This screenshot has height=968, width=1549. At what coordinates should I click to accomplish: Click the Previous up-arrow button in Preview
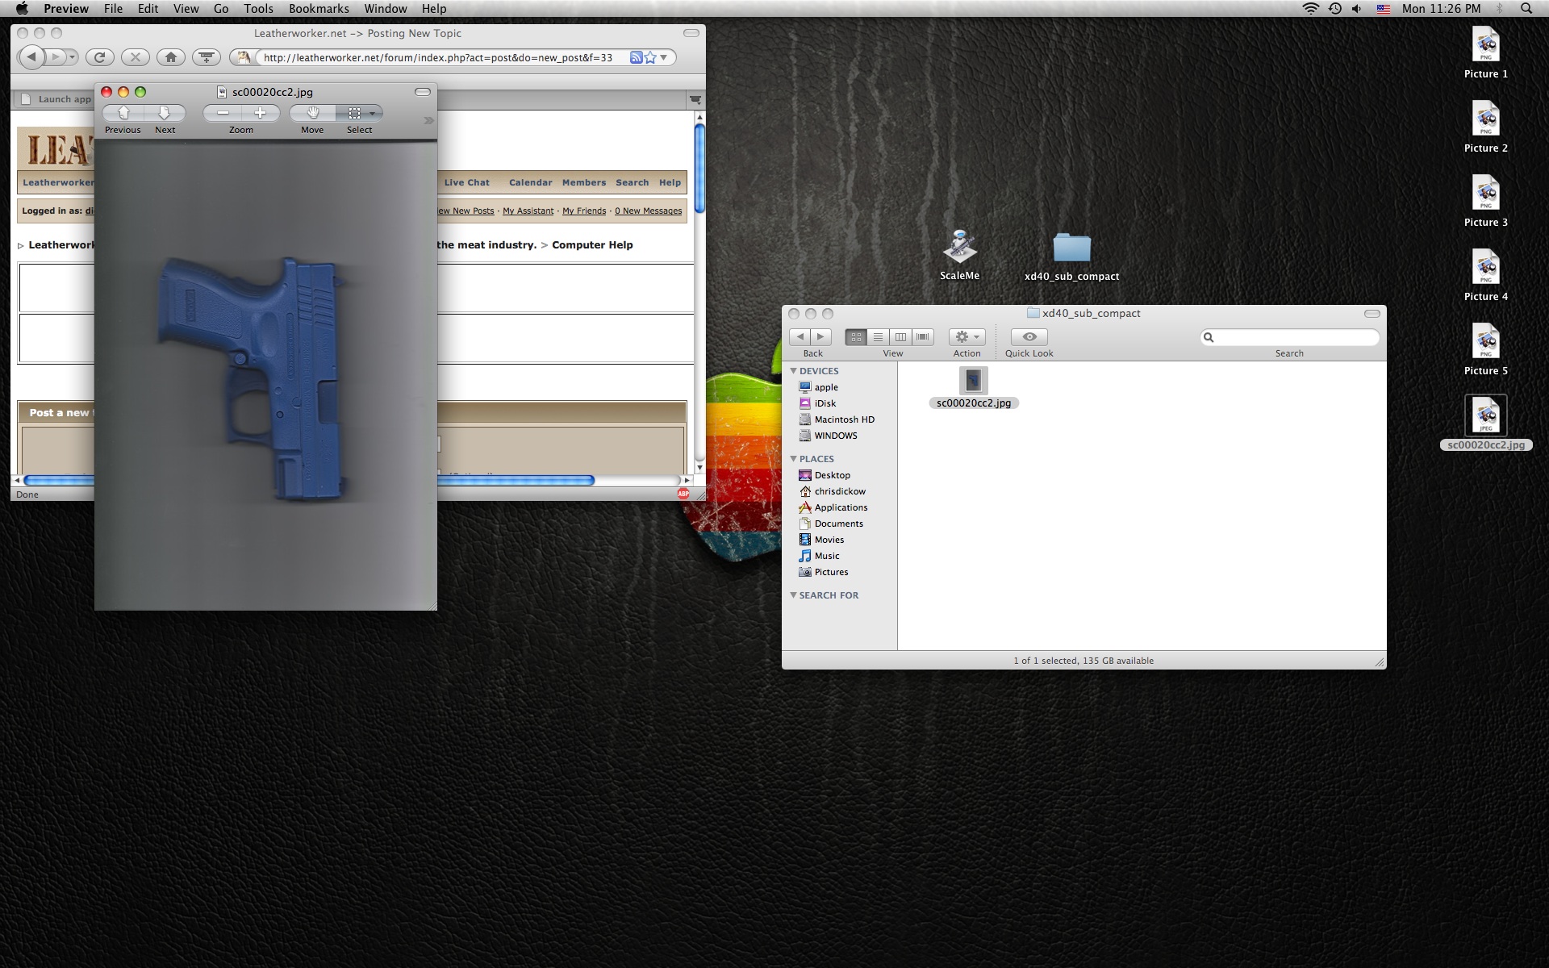coord(123,113)
